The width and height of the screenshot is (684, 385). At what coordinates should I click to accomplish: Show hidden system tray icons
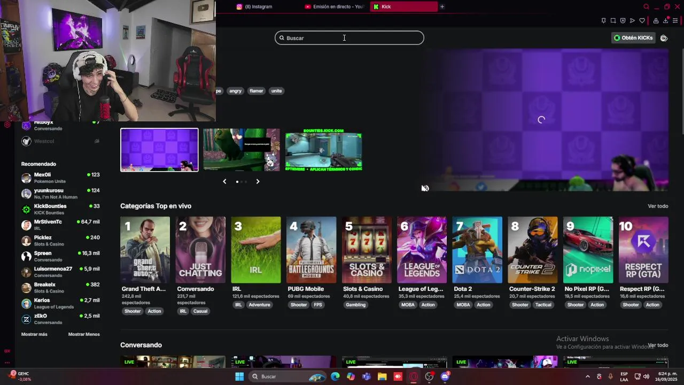[588, 376]
